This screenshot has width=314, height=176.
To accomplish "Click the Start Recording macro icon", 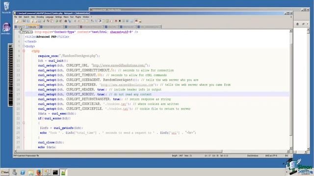I will [x=116, y=21].
